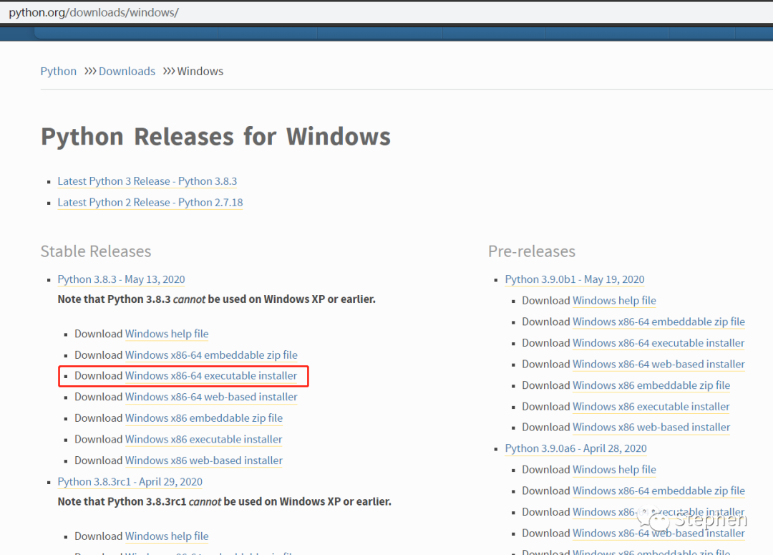Open Python 3.9.0b1 - May 19, 2020 pre-release
This screenshot has height=555, width=773.
tap(574, 279)
